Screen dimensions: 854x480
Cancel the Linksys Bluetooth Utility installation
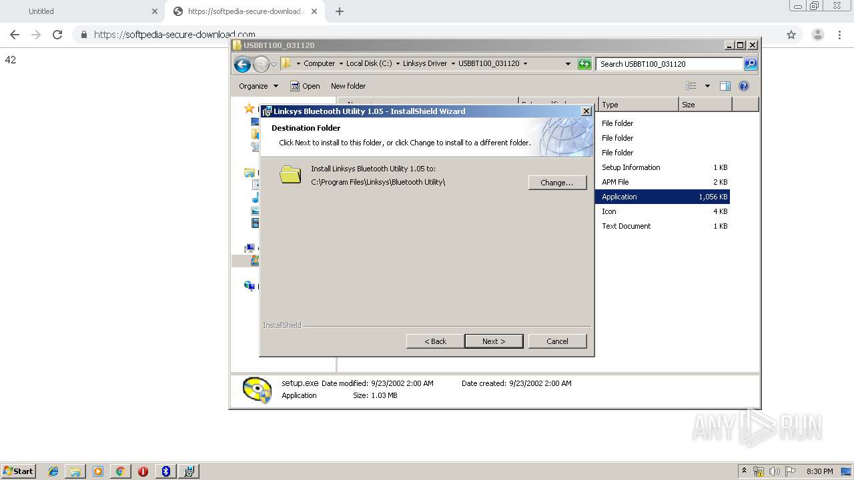pyautogui.click(x=557, y=341)
